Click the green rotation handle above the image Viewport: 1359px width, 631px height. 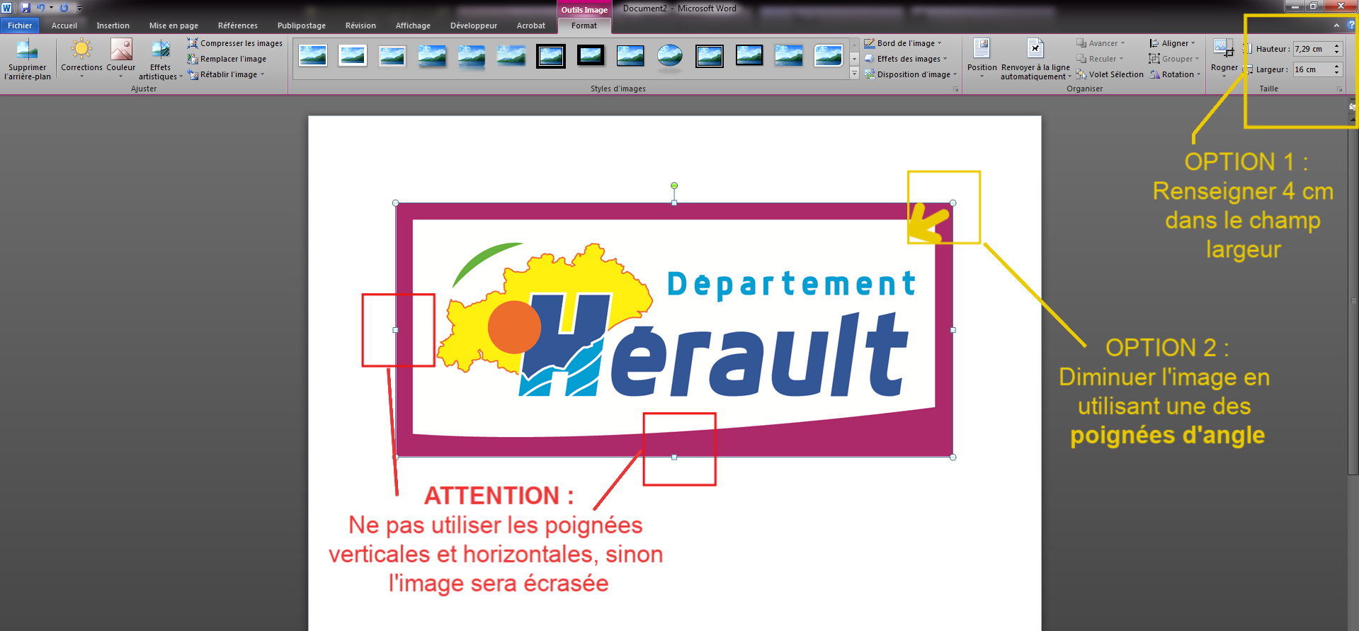(x=674, y=186)
